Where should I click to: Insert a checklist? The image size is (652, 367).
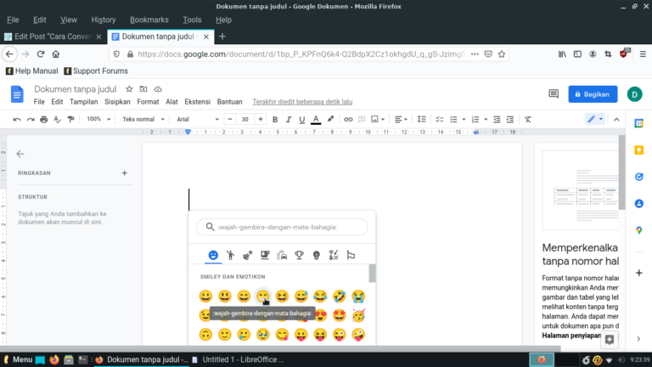pos(440,120)
